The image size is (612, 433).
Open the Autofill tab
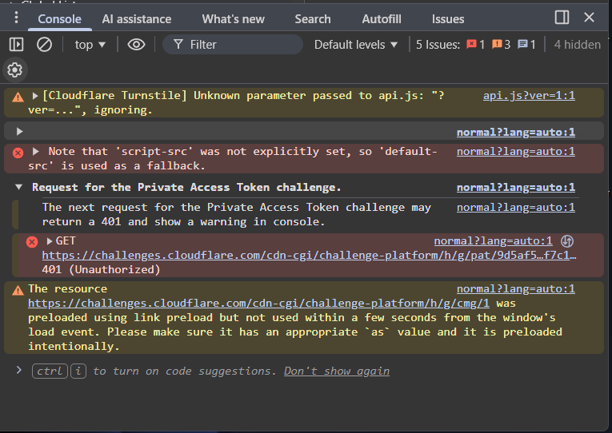381,18
